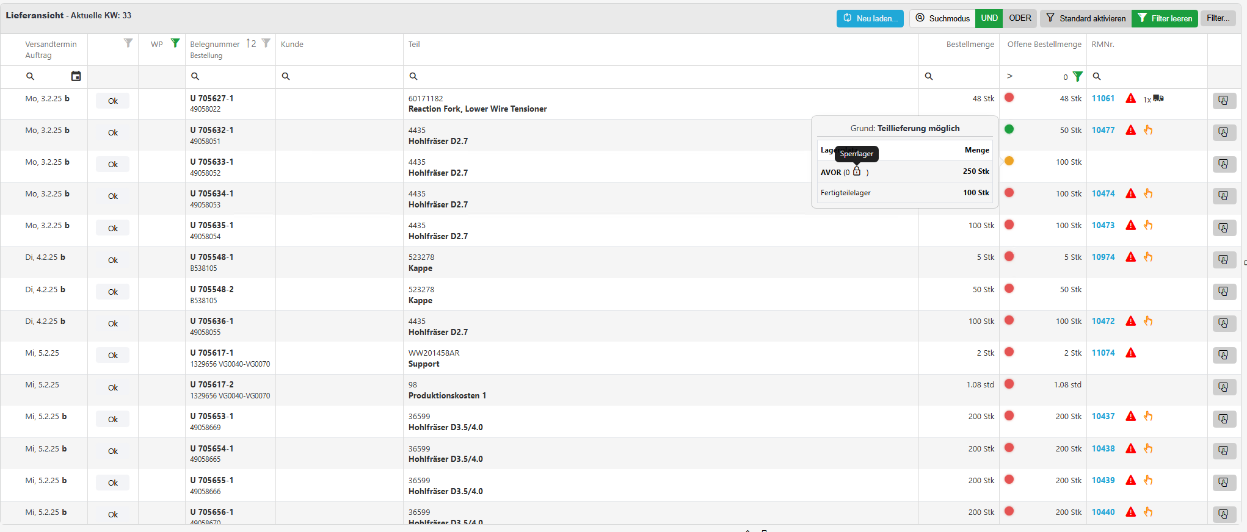Toggle the Standard aktivieren filter
Image resolution: width=1247 pixels, height=532 pixels.
(x=1086, y=18)
